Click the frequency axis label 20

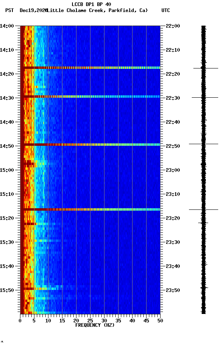point(76,321)
